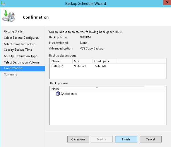This screenshot has height=147, width=171.
Task: Go to Select Backup Configuration step
Action: tap(22, 38)
